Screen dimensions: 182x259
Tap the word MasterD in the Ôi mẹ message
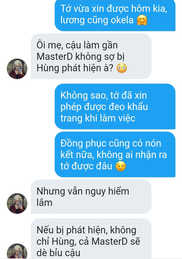[55, 57]
